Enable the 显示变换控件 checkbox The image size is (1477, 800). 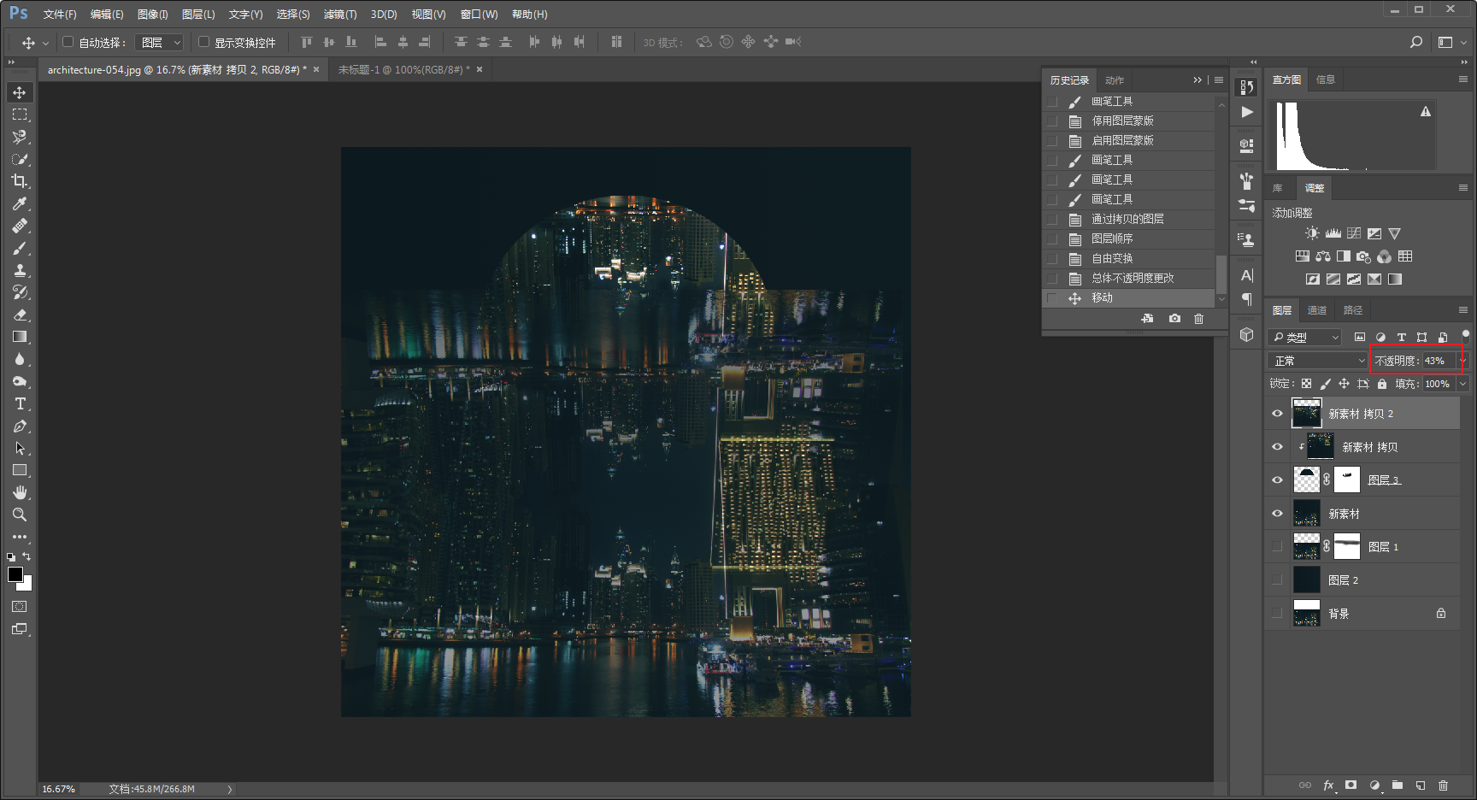(203, 42)
